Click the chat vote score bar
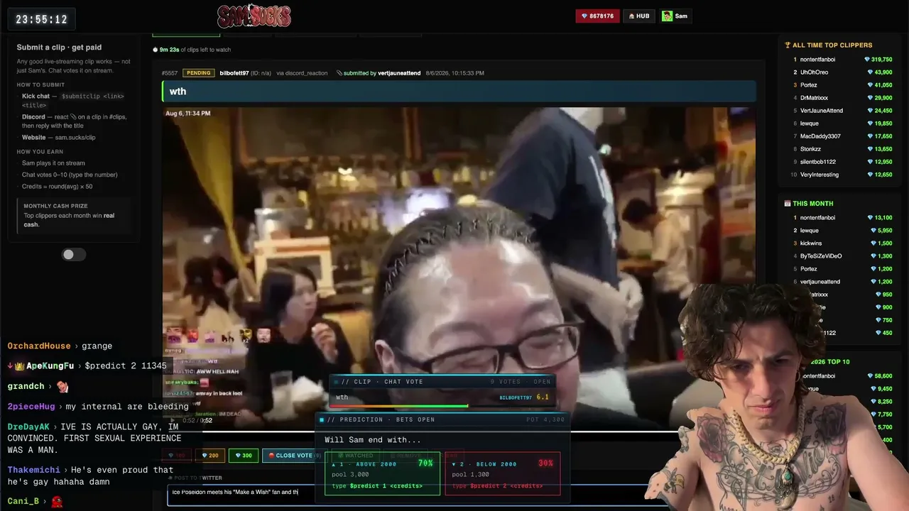Screen dimensions: 909x511 (443, 406)
